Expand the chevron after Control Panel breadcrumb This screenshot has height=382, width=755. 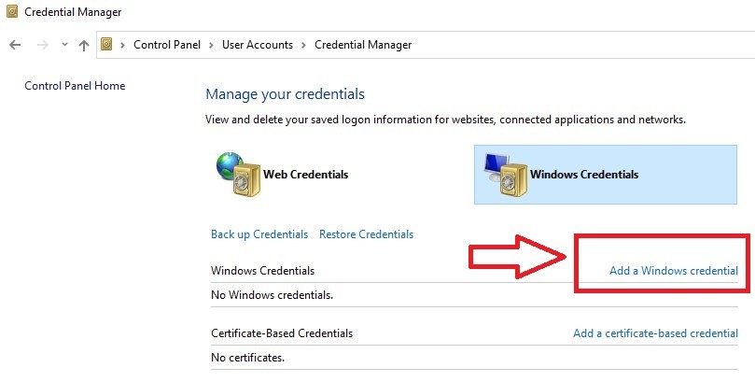pos(211,45)
